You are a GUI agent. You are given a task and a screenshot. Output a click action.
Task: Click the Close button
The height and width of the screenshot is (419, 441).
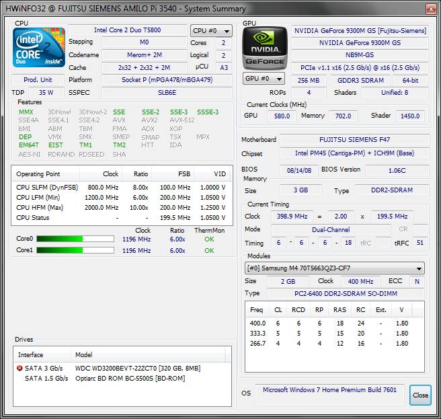click(x=420, y=395)
